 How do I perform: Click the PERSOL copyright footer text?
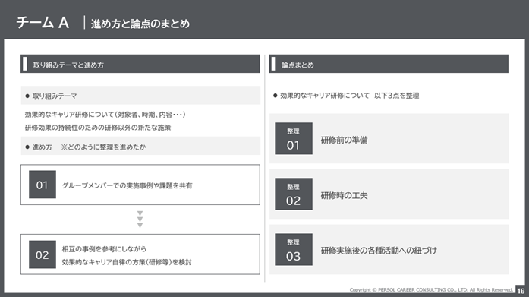click(x=431, y=290)
